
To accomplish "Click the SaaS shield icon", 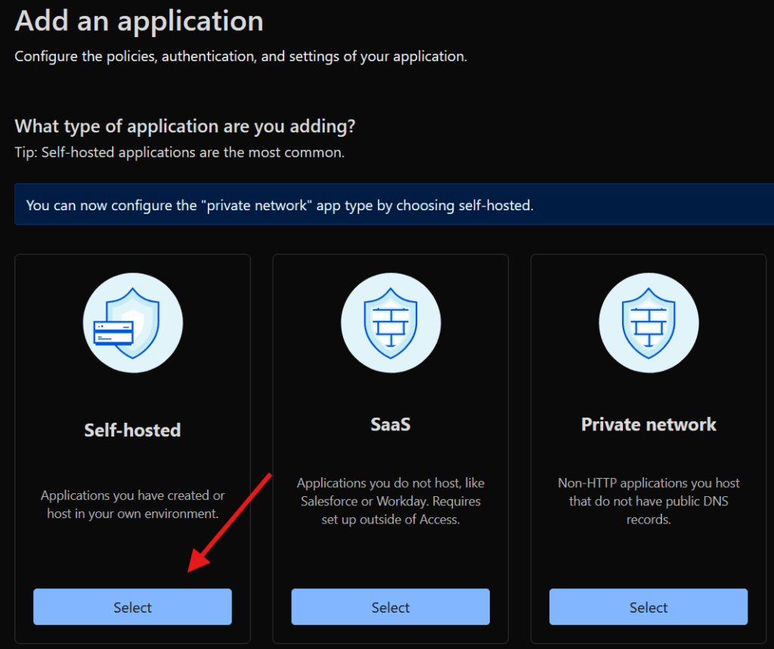I will tap(391, 323).
